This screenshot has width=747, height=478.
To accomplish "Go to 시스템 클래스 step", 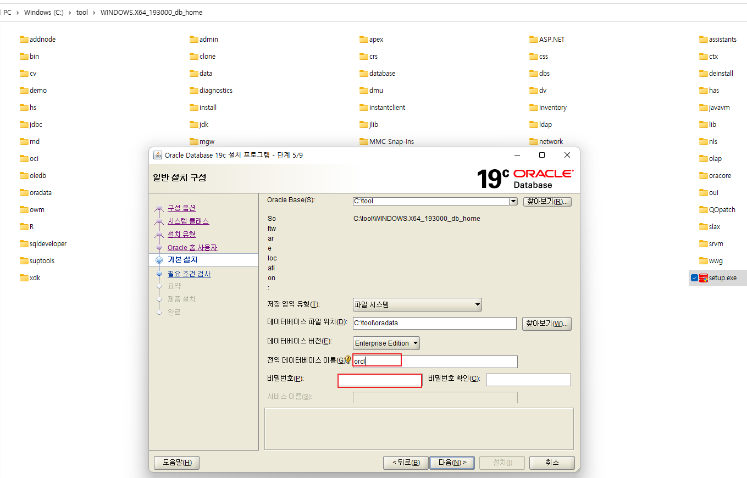I will click(x=189, y=221).
